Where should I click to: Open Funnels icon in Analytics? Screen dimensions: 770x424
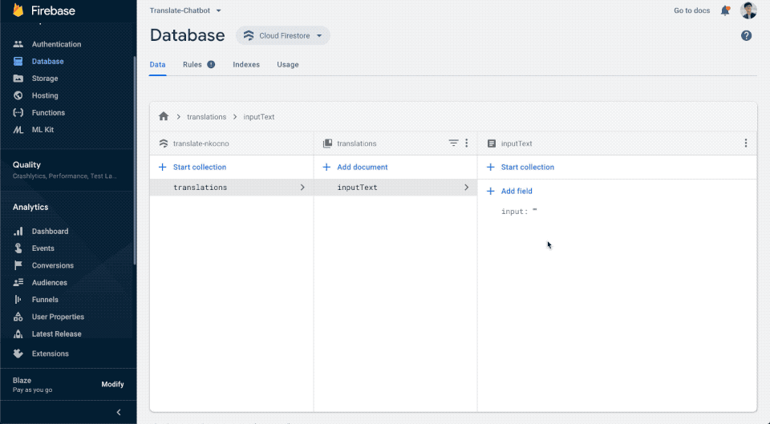[x=18, y=299]
